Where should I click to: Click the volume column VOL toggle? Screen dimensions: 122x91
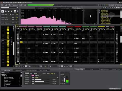(x=62, y=66)
